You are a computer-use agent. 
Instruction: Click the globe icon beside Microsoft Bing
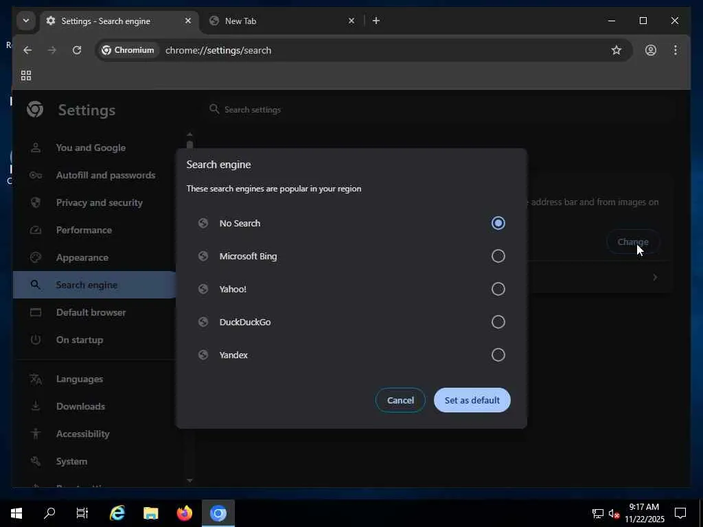pyautogui.click(x=203, y=256)
